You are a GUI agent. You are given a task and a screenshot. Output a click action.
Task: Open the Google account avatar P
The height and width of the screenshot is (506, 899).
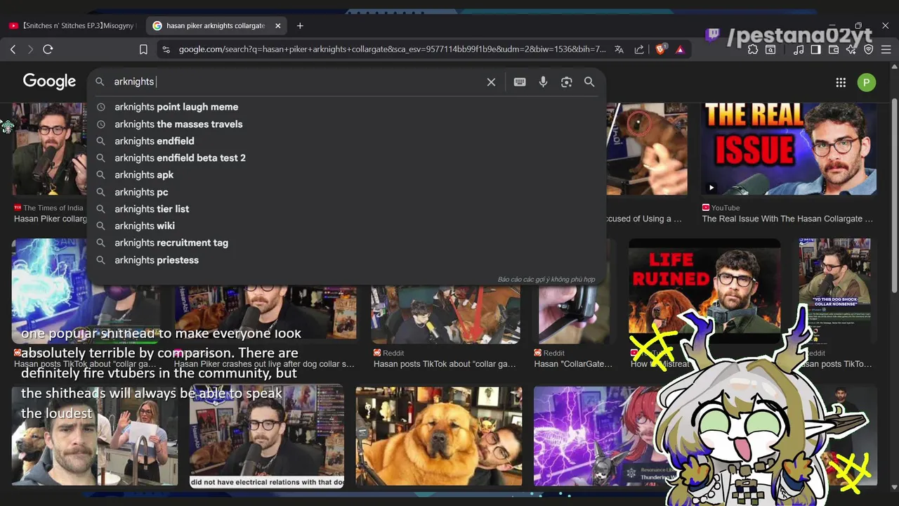point(866,82)
